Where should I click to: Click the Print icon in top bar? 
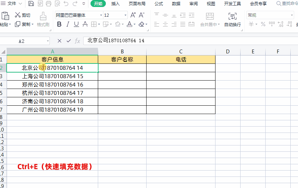(x=49, y=4)
